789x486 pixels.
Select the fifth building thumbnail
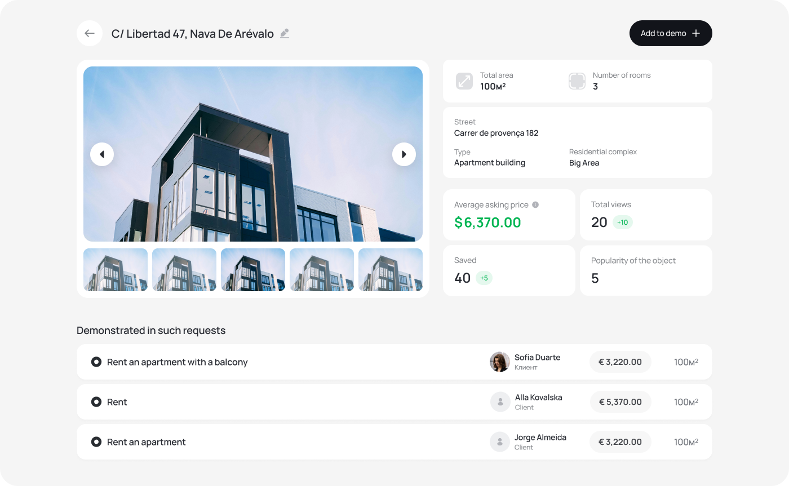tap(390, 270)
